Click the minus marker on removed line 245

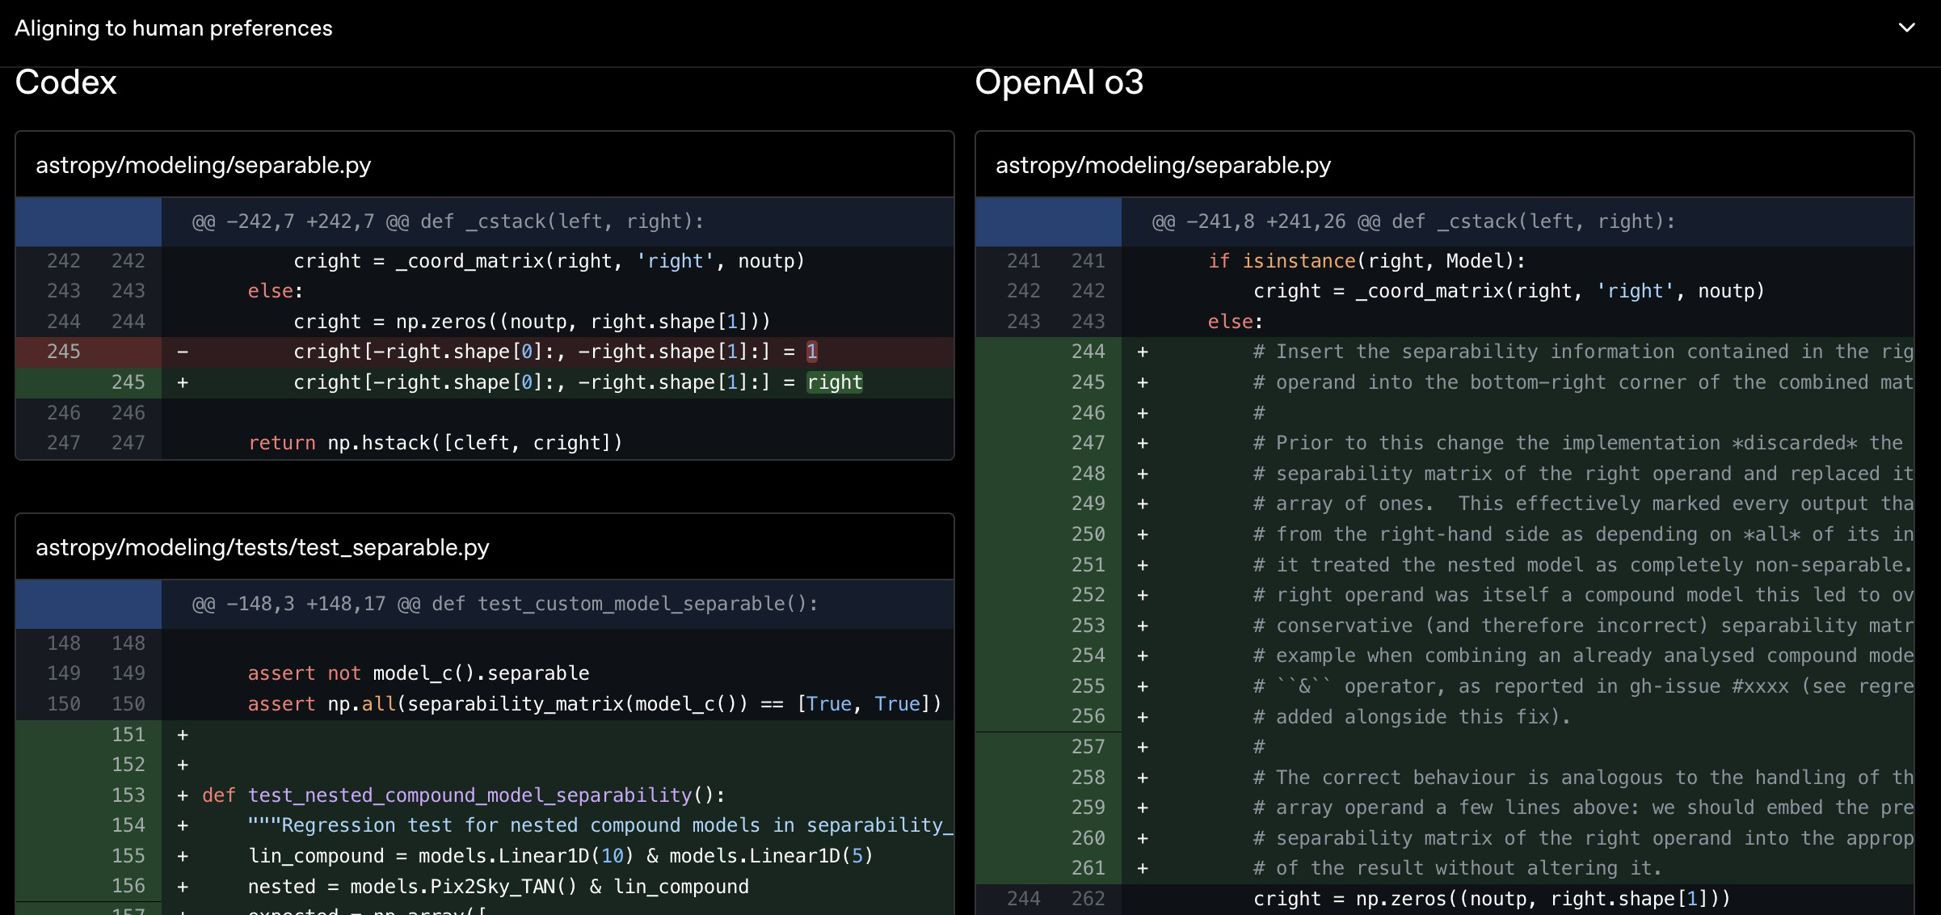click(183, 352)
